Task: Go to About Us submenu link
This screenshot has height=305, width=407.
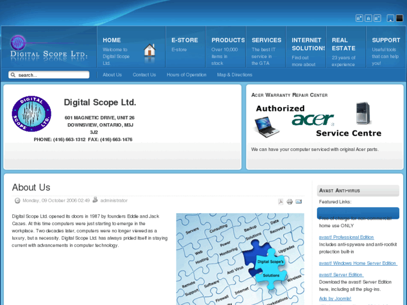Action: tap(112, 75)
